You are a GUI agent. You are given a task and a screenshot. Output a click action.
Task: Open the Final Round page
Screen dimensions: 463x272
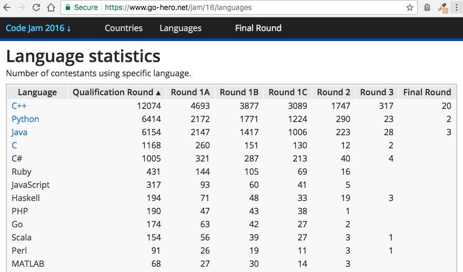pos(258,28)
